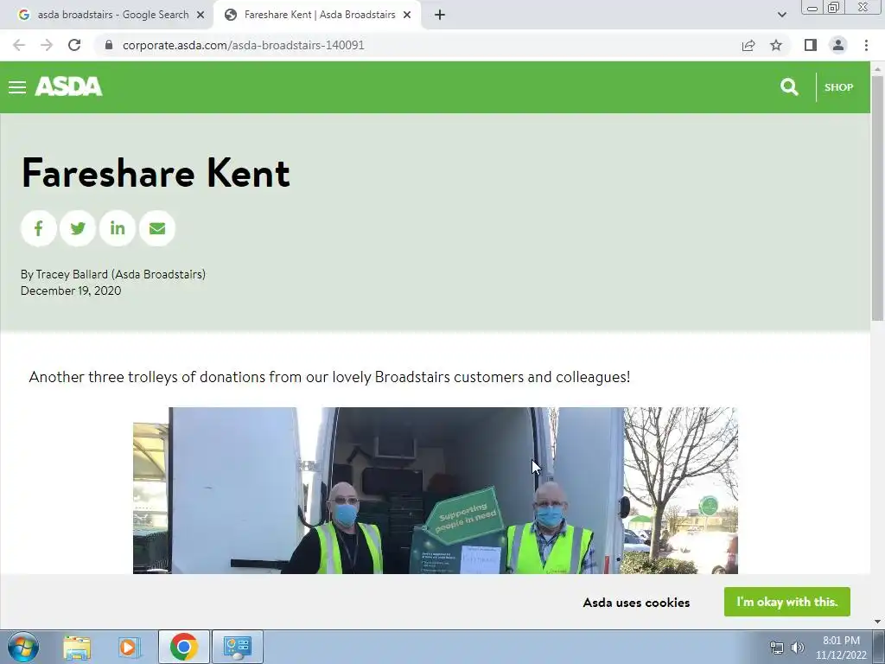Open File Explorer from taskbar
The image size is (885, 664).
click(x=77, y=647)
